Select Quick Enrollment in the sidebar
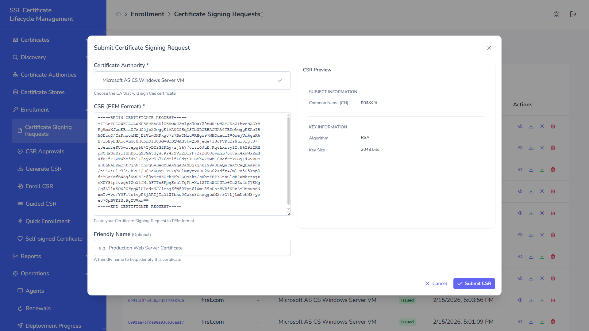The height and width of the screenshot is (331, 589). tap(48, 221)
